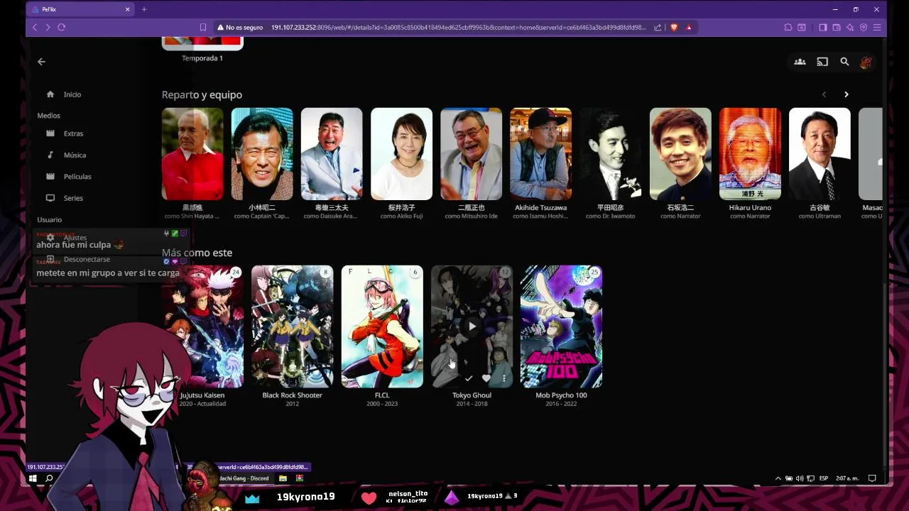This screenshot has height=511, width=909.
Task: Open Brave Leo AI icon
Action: [850, 27]
